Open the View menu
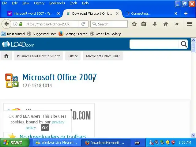 pos(26,3)
